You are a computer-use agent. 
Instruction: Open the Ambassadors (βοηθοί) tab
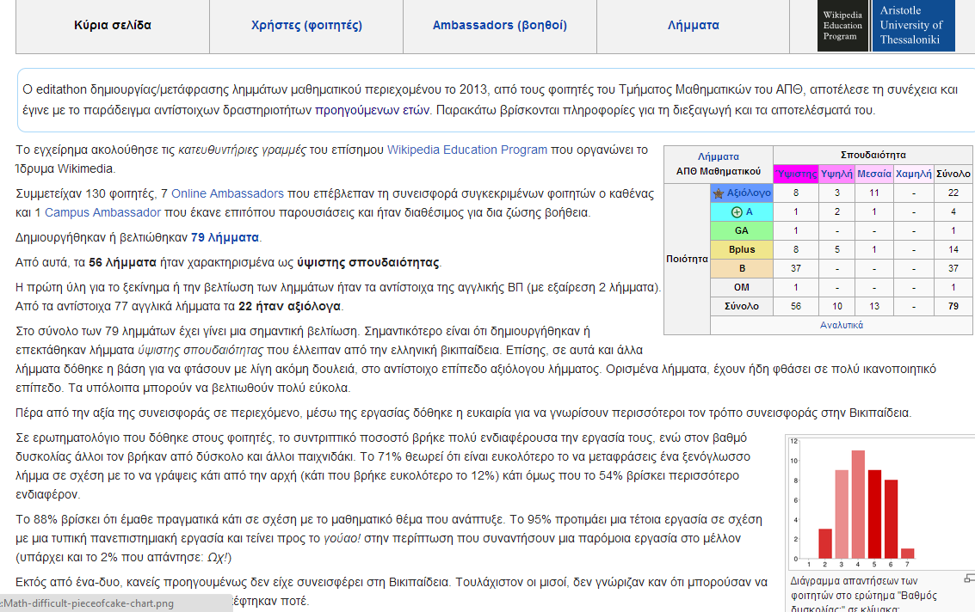pyautogui.click(x=500, y=26)
